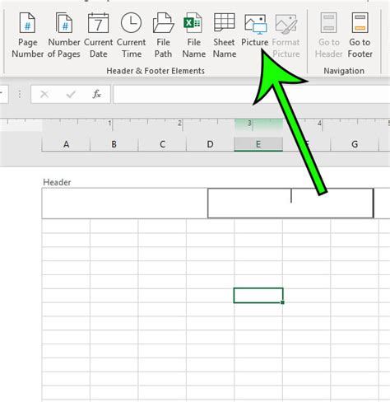Select column C header

pyautogui.click(x=162, y=144)
